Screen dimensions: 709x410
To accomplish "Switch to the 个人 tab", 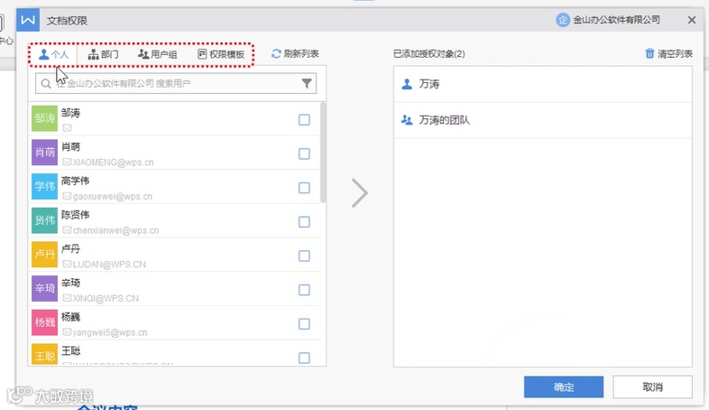I will [53, 55].
